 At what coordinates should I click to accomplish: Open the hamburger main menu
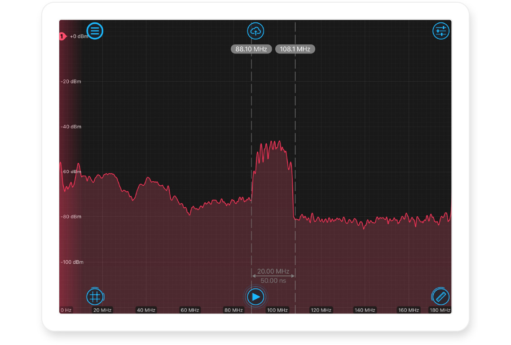[95, 31]
